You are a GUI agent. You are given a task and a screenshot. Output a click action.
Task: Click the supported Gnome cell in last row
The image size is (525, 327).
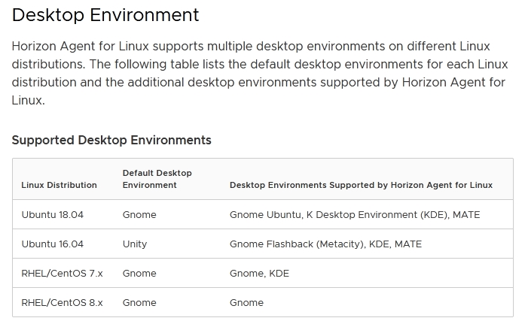[246, 303]
